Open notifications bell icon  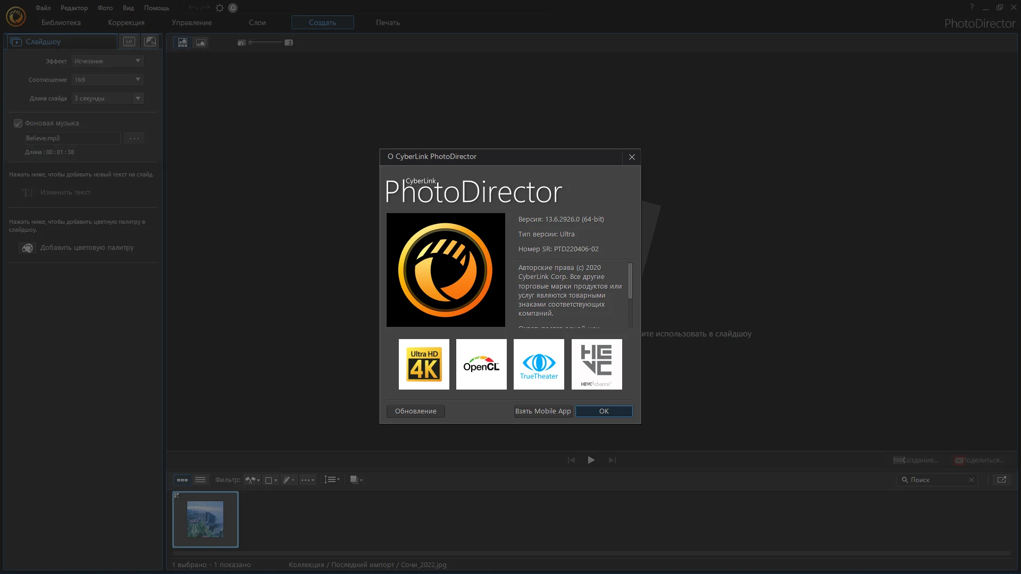tap(233, 8)
